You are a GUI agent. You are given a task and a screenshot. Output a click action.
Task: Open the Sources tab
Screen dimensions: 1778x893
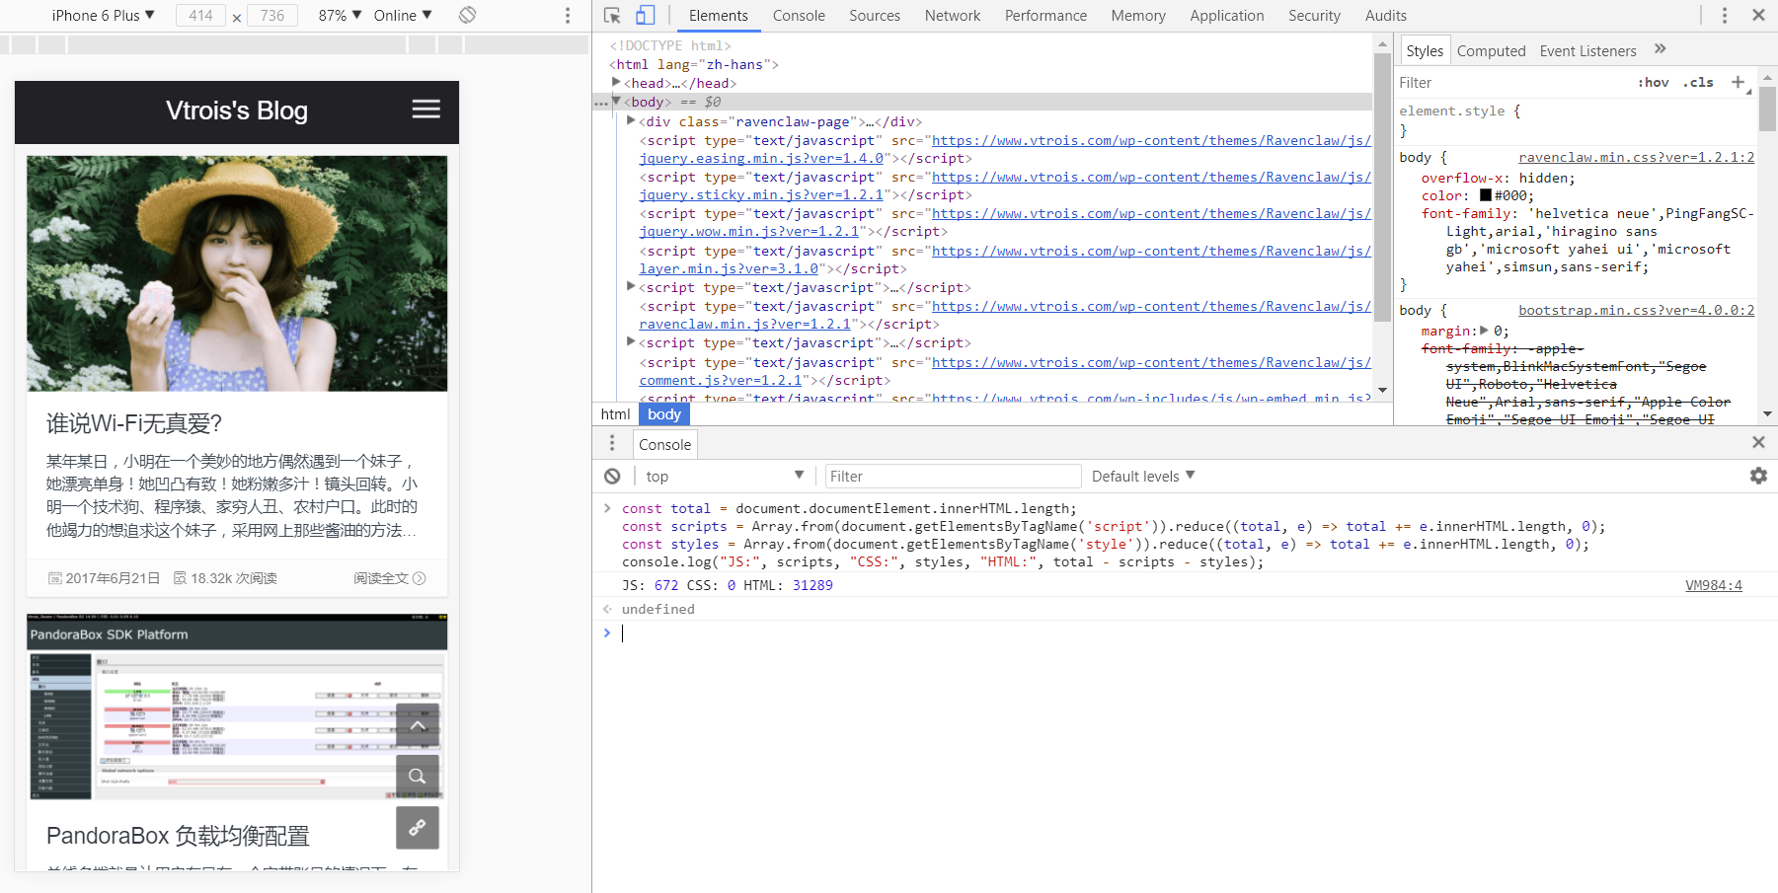click(x=875, y=16)
